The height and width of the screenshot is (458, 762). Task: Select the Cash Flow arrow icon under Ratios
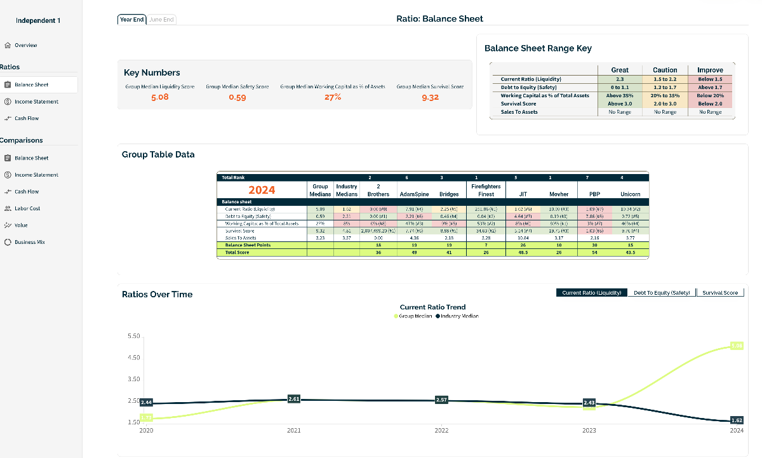pos(8,118)
